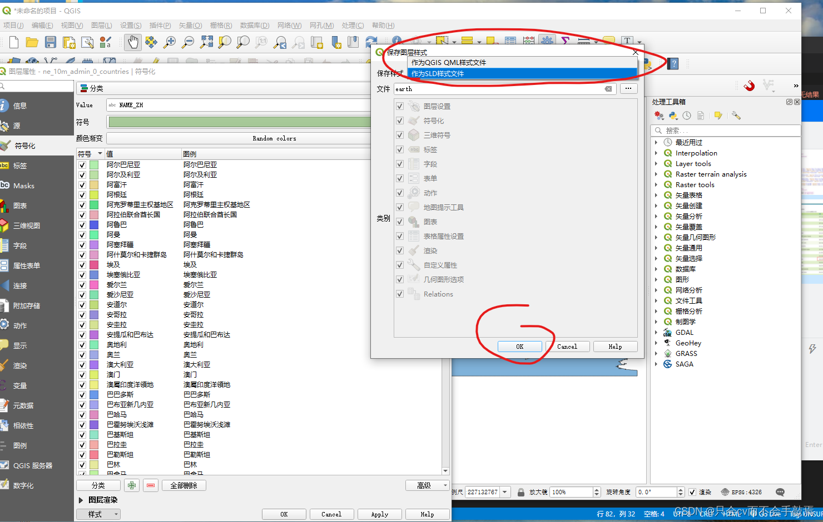
Task: Click the green plus add category button
Action: tap(132, 485)
